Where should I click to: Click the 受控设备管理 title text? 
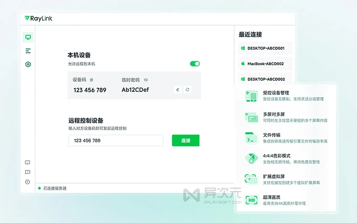tap(276, 93)
